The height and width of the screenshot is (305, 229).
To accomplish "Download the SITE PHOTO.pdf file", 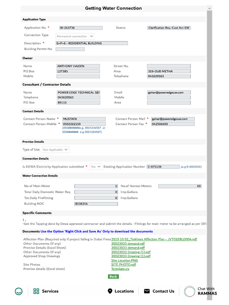I will 123,264.
